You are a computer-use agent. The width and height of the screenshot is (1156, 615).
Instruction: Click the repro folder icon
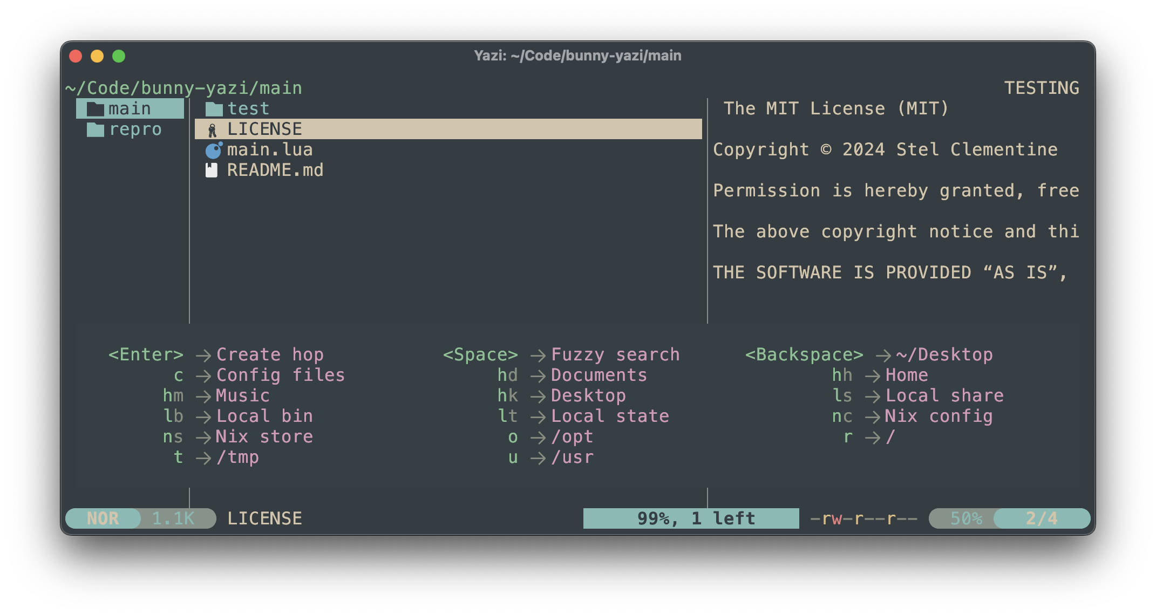(x=96, y=129)
